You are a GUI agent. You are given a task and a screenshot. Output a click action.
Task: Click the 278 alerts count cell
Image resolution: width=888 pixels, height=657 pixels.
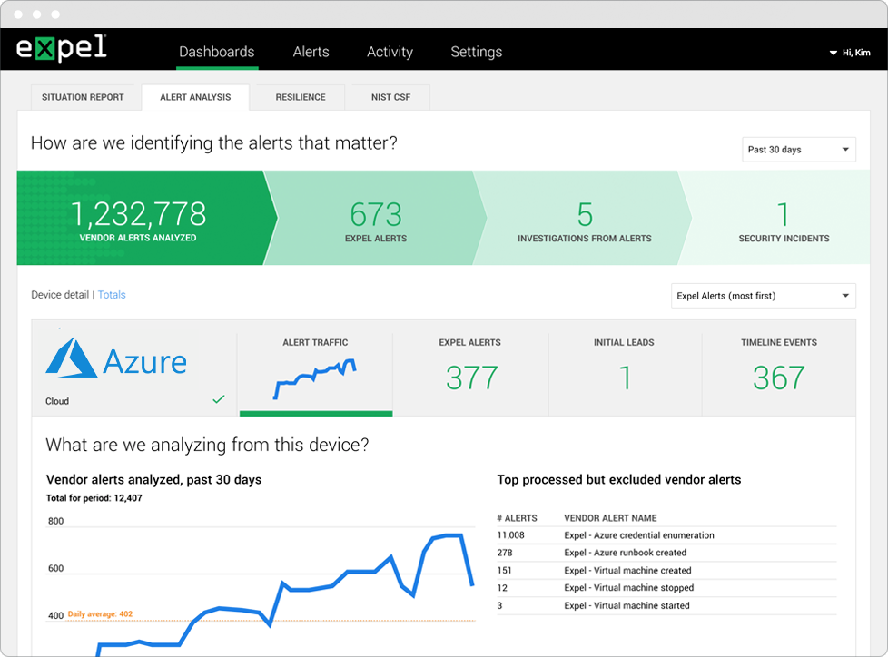point(505,553)
